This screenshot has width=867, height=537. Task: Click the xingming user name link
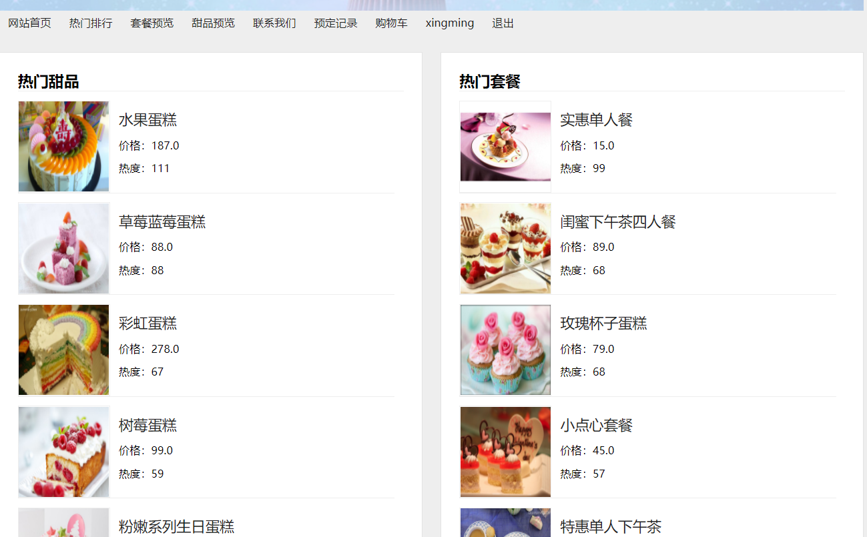(x=450, y=23)
